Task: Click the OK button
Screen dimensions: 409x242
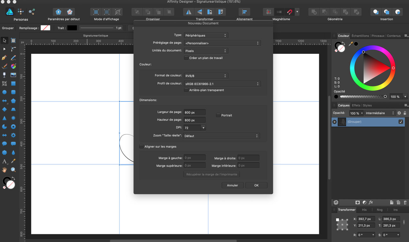Action: [256, 185]
